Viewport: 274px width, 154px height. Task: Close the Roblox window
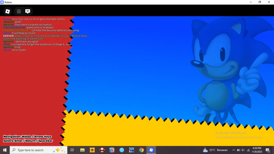pyautogui.click(x=269, y=2)
